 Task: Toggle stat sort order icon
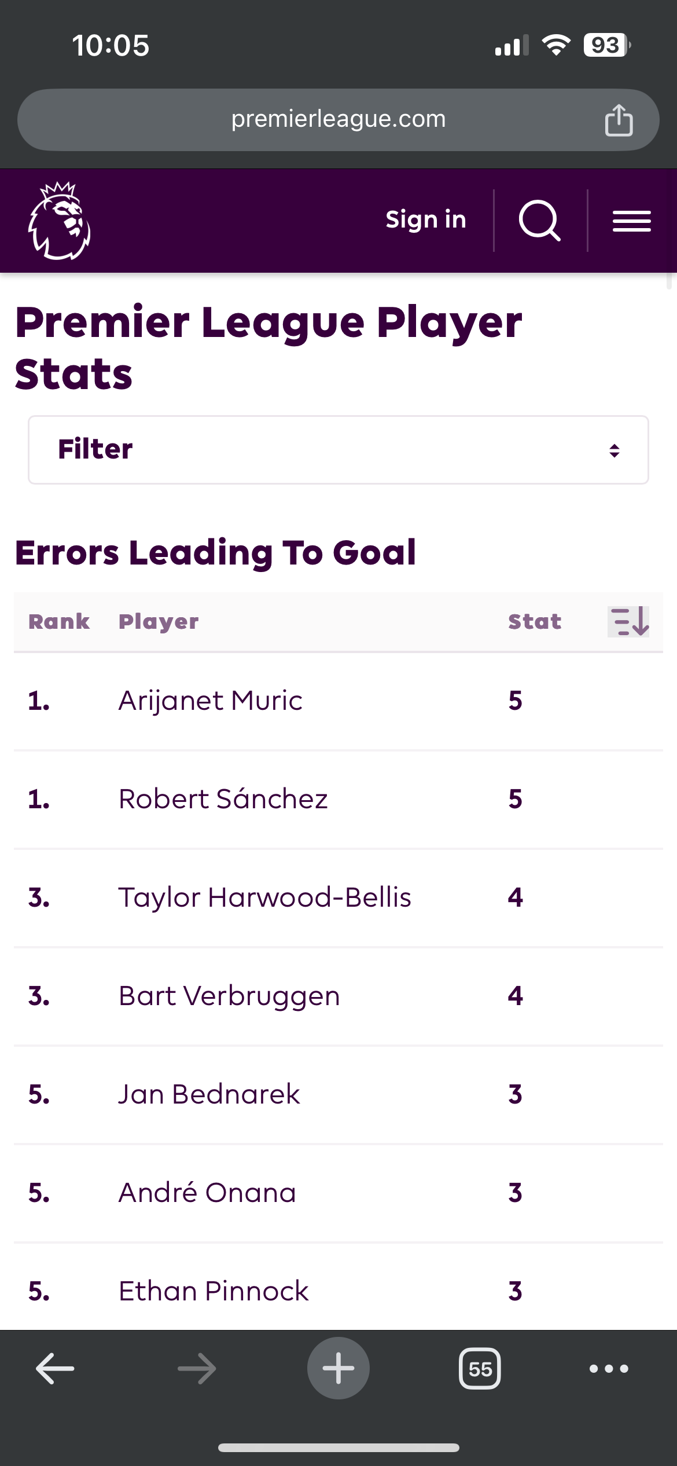tap(628, 622)
